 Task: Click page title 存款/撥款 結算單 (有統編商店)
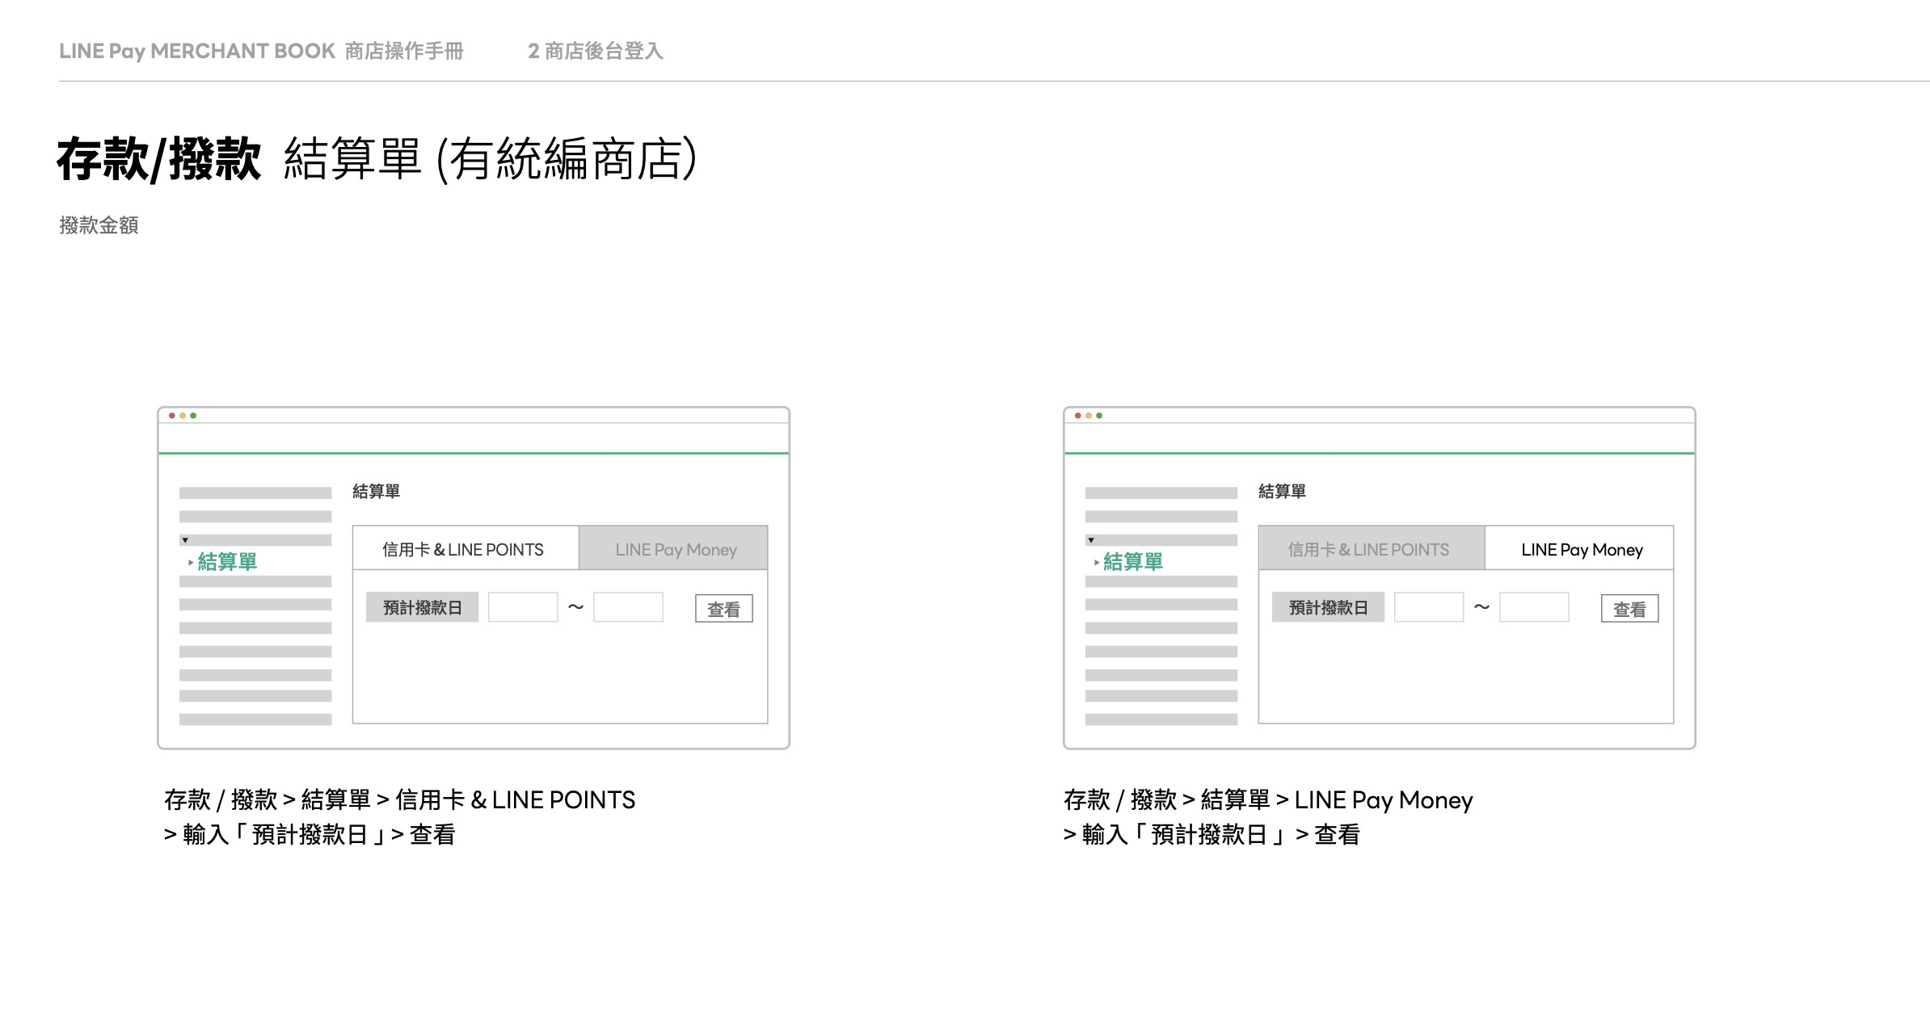coord(377,159)
